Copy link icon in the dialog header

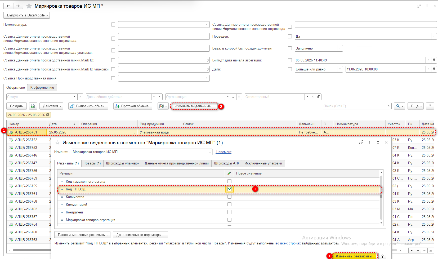[361, 142]
